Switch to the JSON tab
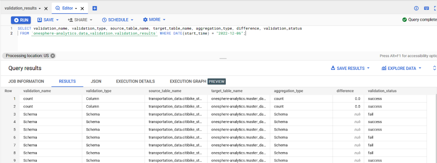437x163 pixels. (96, 81)
